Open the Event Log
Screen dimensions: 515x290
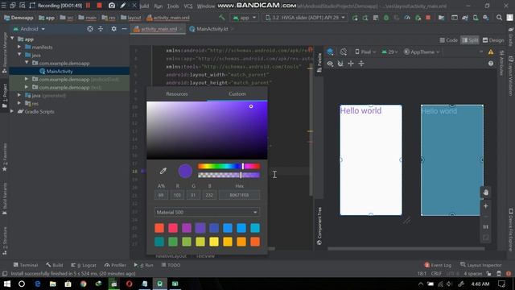438,265
